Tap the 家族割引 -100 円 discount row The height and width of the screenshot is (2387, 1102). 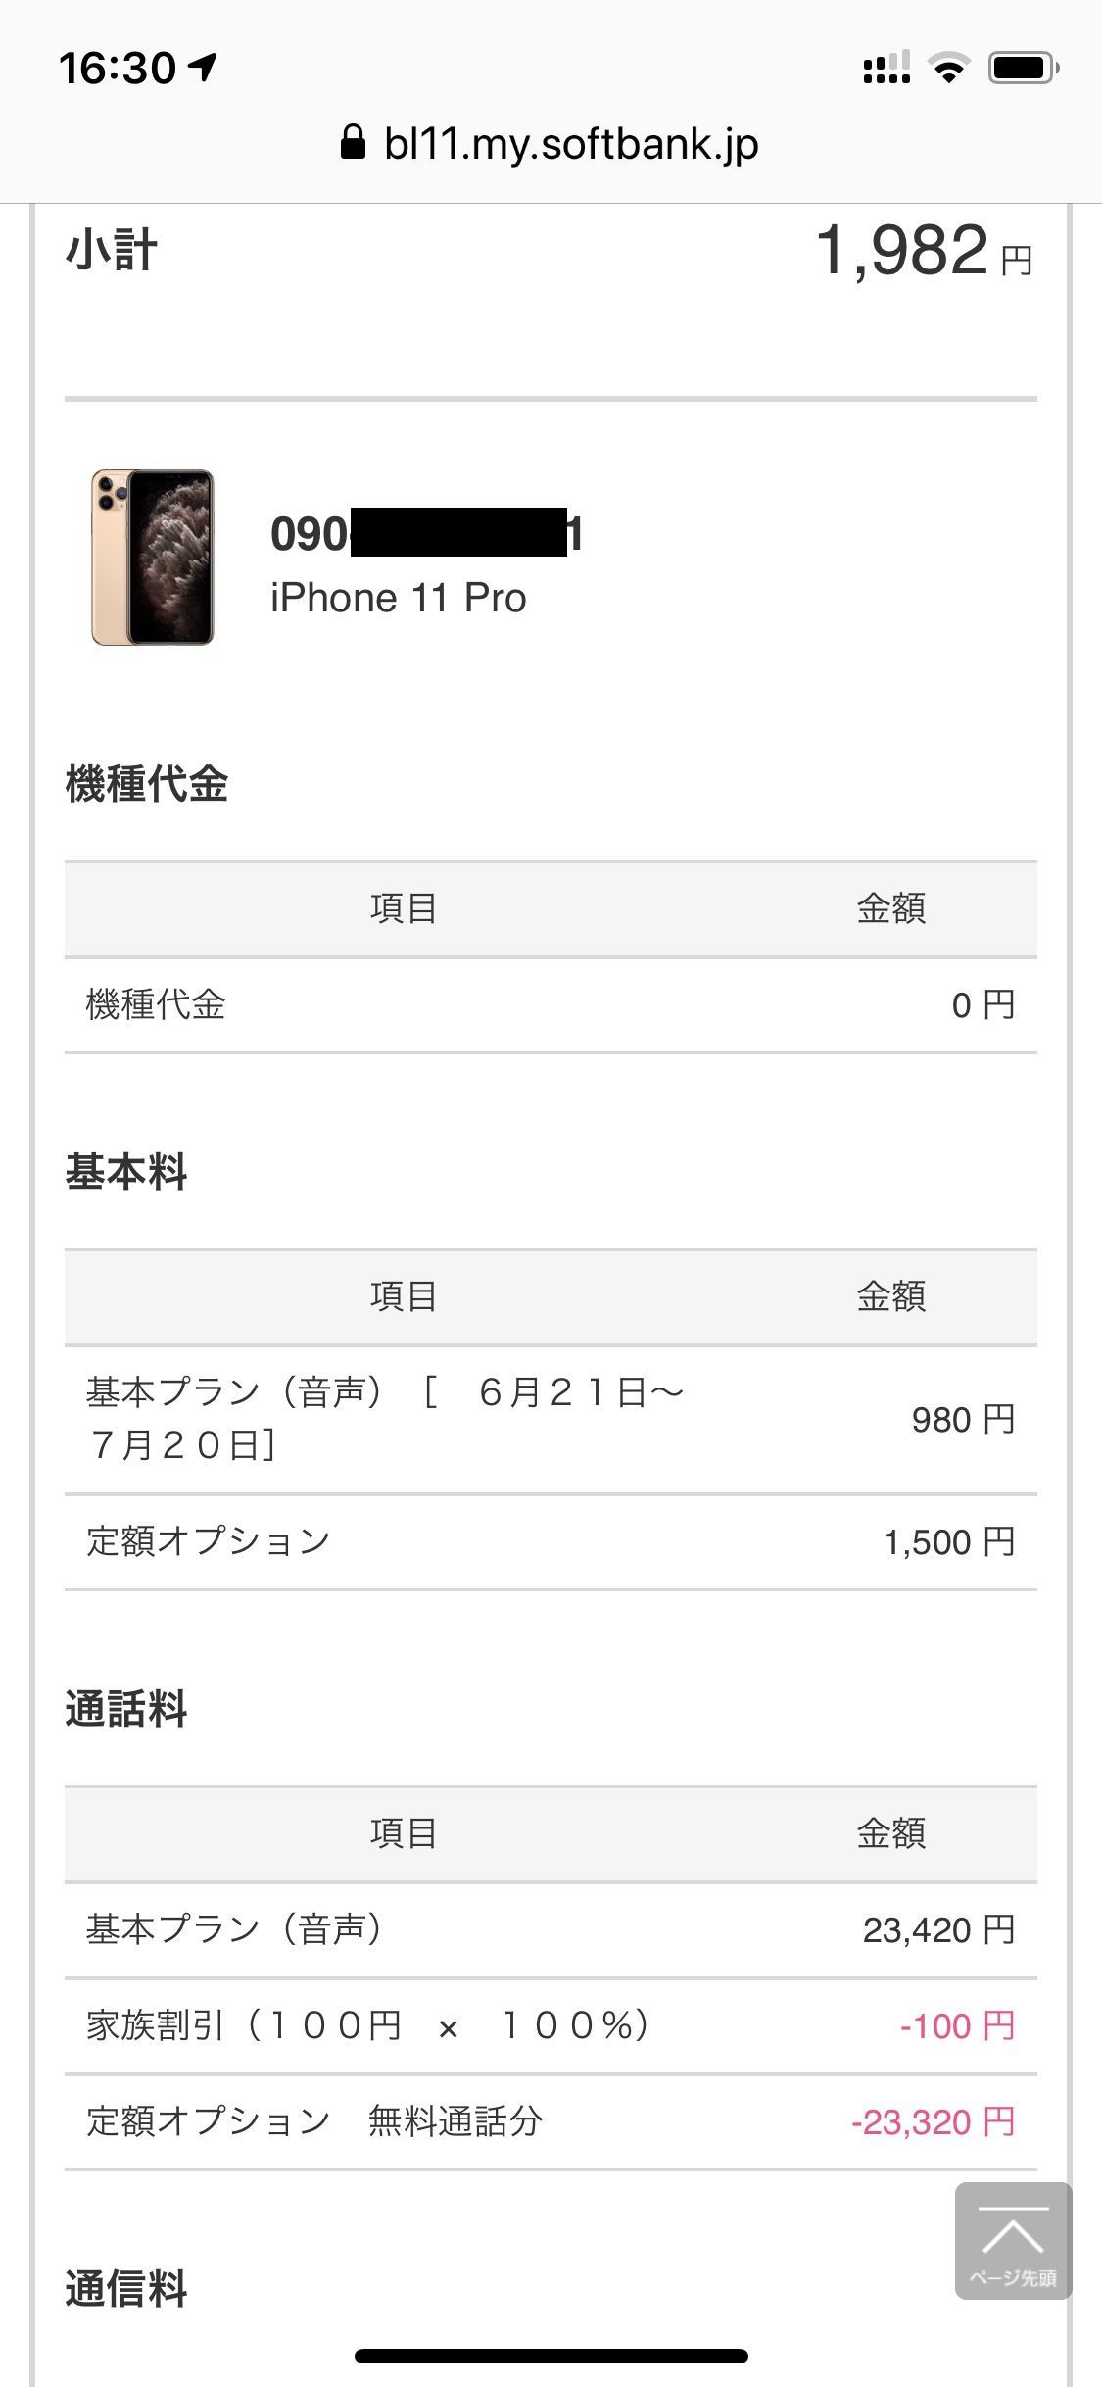click(x=551, y=2026)
